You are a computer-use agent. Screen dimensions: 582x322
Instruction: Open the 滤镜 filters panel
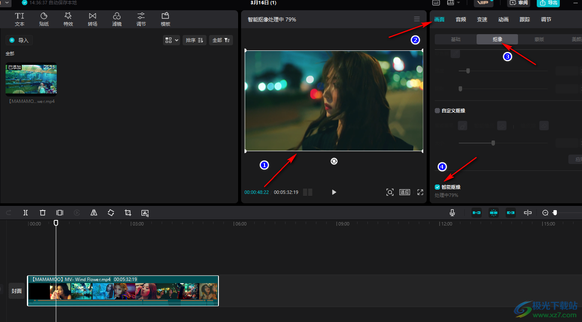(x=116, y=19)
